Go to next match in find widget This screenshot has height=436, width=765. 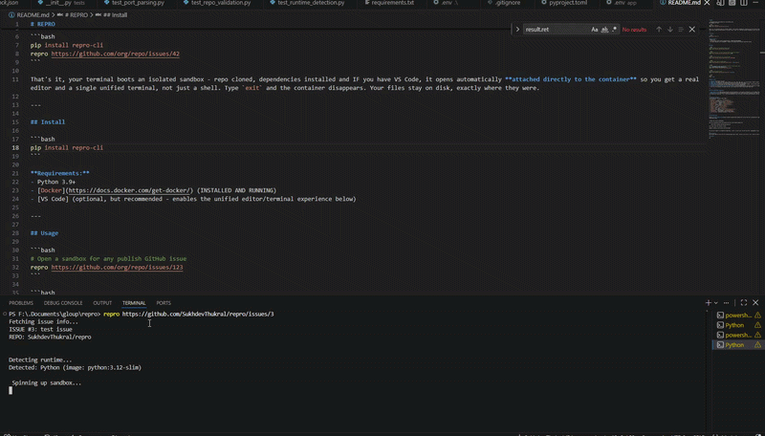coord(670,30)
